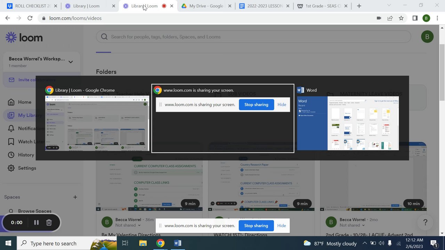The height and width of the screenshot is (250, 445).
Task: Open Chrome profile B avatar
Action: click(x=426, y=18)
